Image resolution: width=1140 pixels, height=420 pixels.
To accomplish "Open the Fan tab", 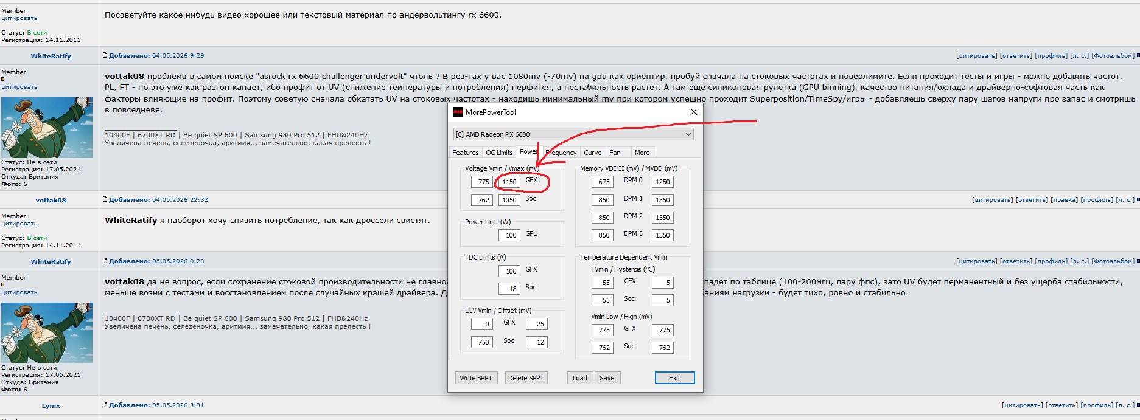I will click(x=615, y=153).
